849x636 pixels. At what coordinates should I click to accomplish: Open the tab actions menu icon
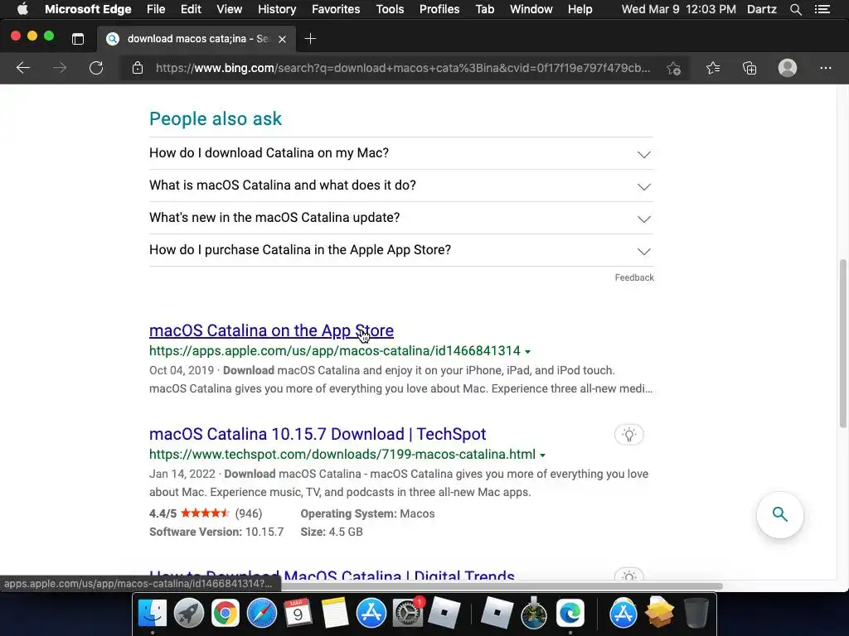[x=78, y=39]
